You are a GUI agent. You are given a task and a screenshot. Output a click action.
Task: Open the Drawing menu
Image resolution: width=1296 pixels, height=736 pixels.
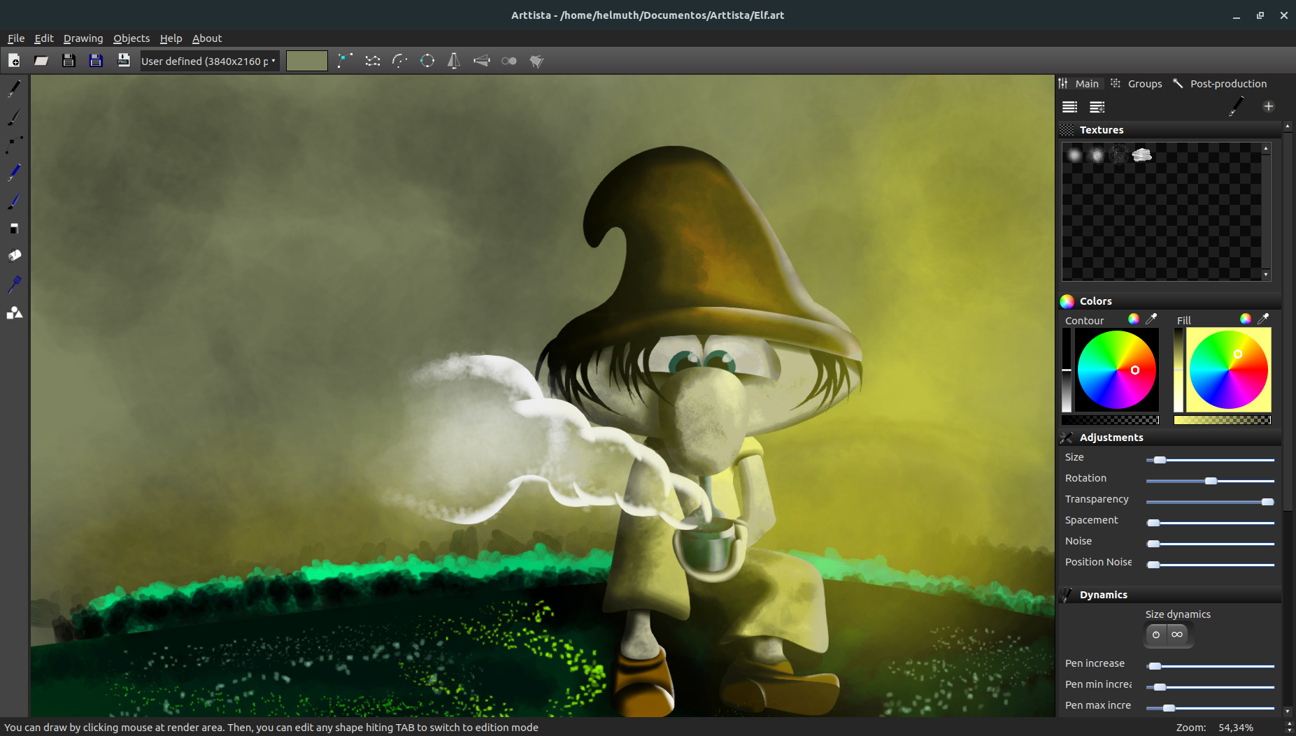coord(83,38)
